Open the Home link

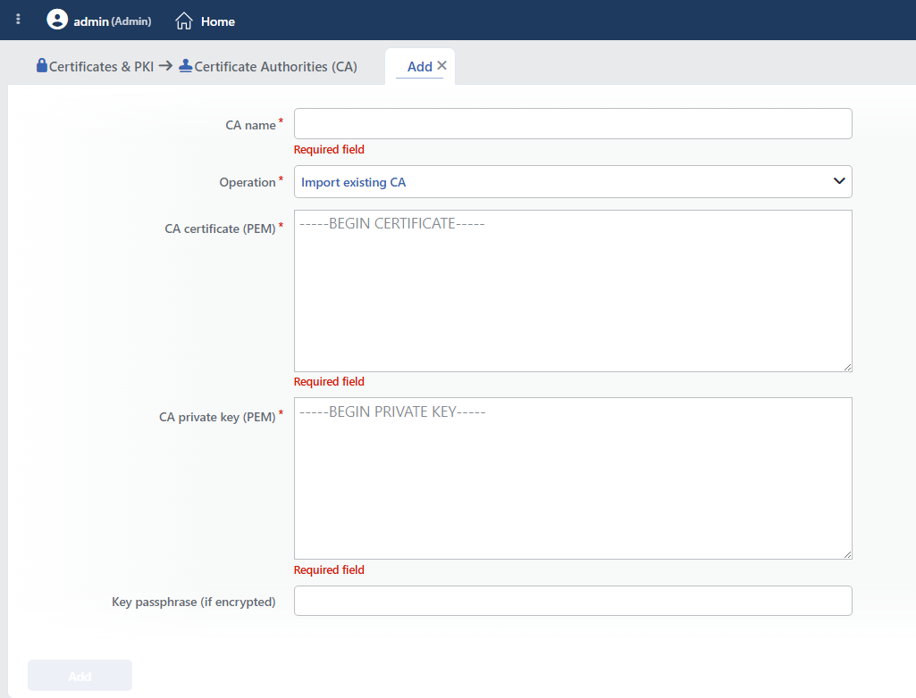point(218,21)
